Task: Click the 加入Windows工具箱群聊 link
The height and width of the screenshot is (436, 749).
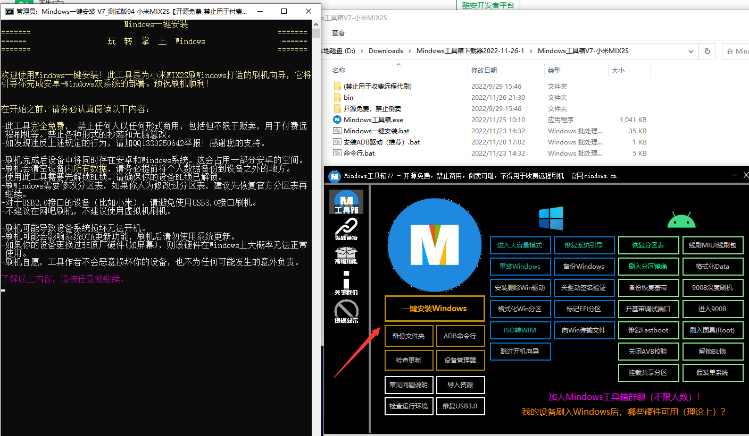Action: point(625,397)
